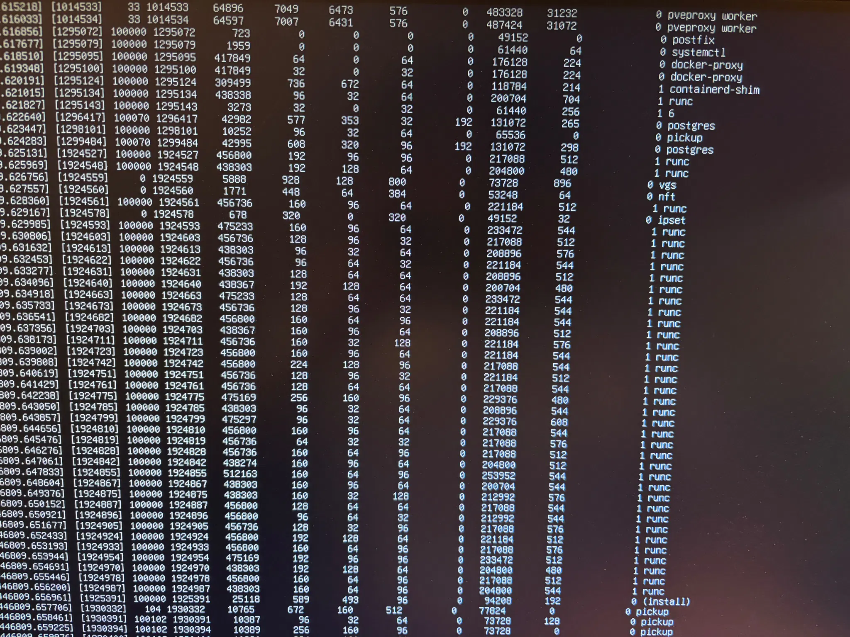Select PID [1296417] in brackets
The height and width of the screenshot is (637, 850).
pyautogui.click(x=80, y=118)
